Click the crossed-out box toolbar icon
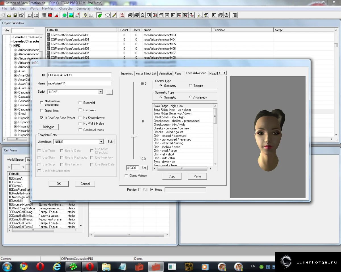The height and width of the screenshot is (272, 341). point(185,15)
